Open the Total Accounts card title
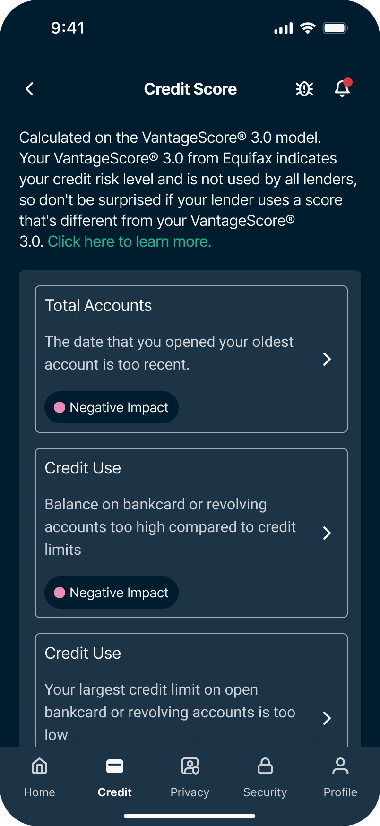The width and height of the screenshot is (380, 826). (x=98, y=306)
